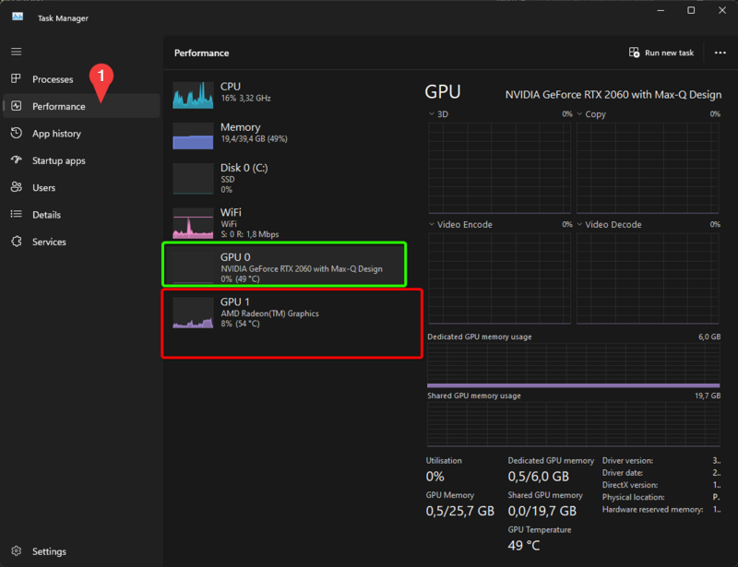This screenshot has width=738, height=567.
Task: Open Settings via gear icon
Action: pyautogui.click(x=16, y=551)
